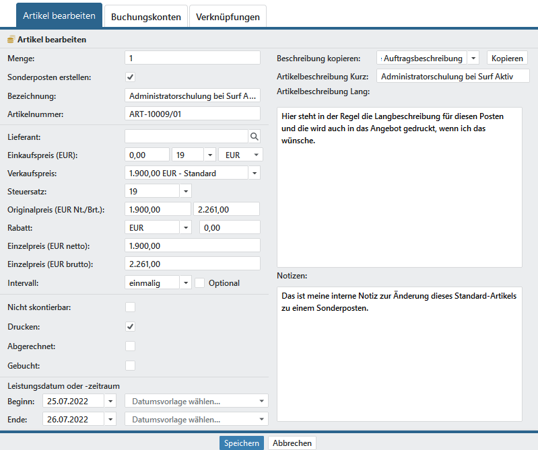
Task: Click inside the Notizen text area
Action: 399,354
